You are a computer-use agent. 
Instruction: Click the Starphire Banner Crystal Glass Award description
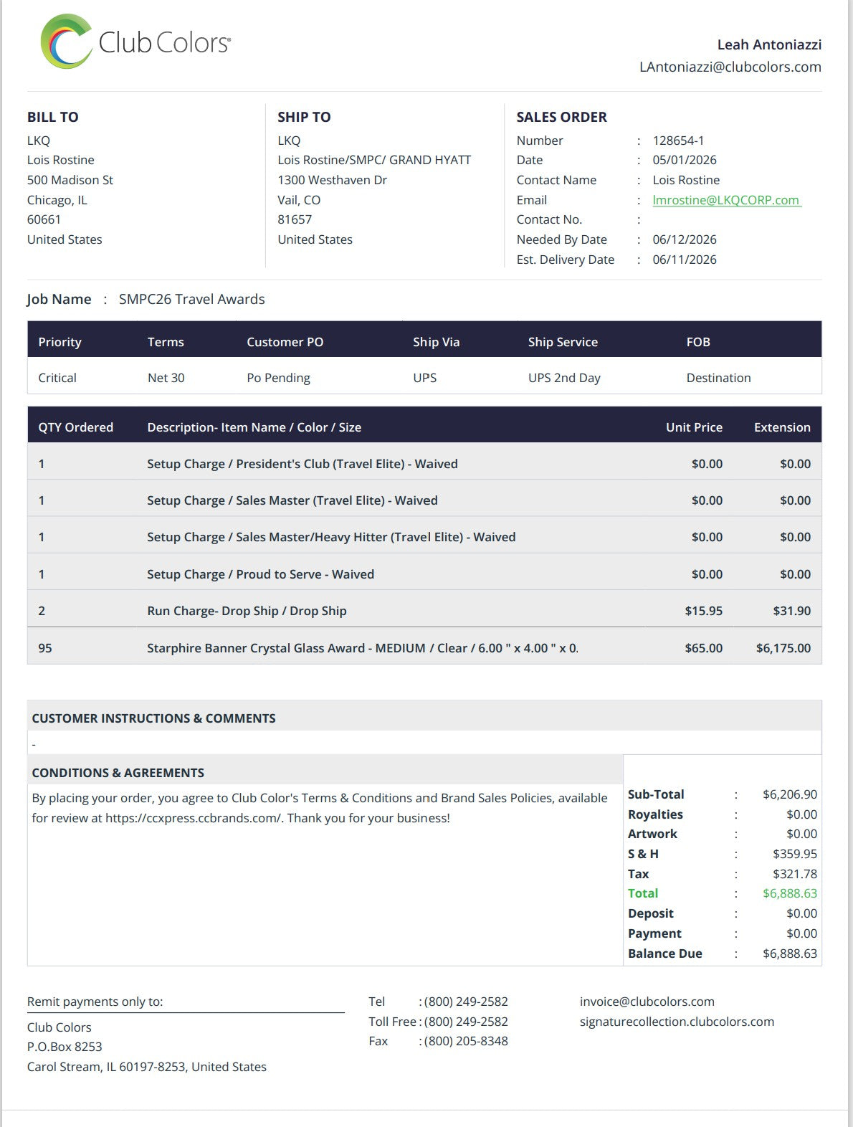pyautogui.click(x=362, y=648)
